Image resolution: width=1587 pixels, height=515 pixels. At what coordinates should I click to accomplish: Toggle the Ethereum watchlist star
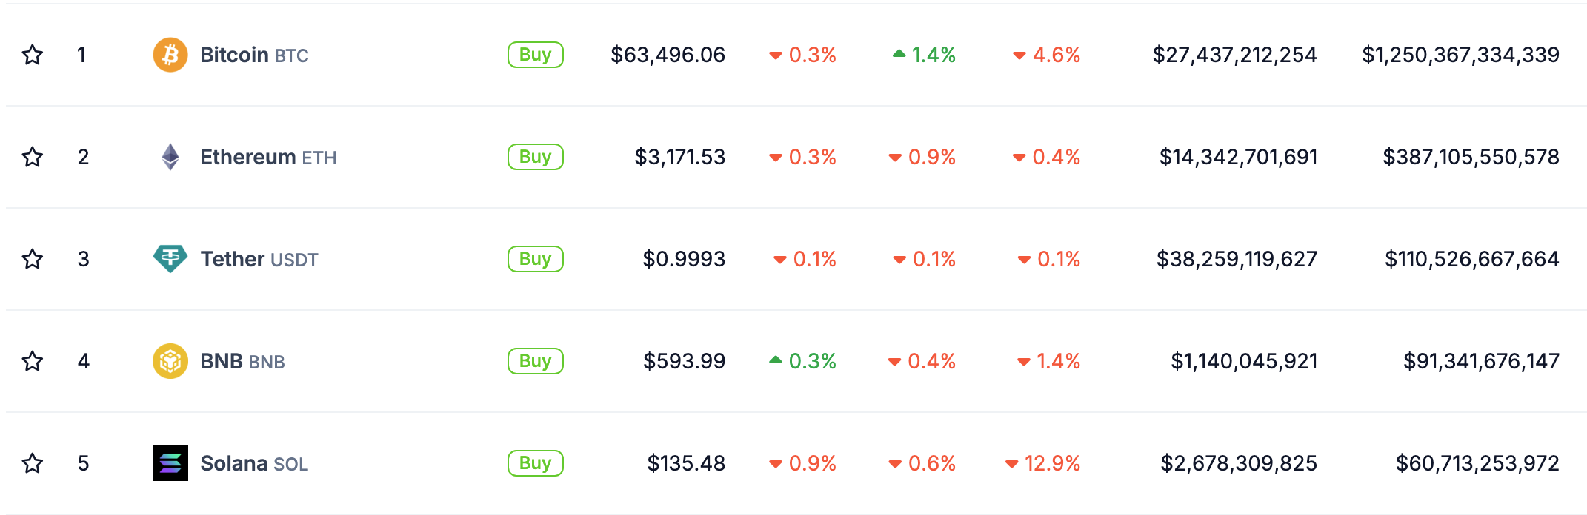33,157
